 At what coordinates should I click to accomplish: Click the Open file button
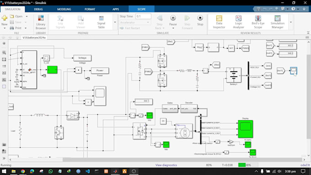(16, 16)
